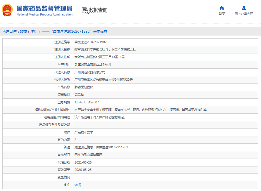Click the national emblem logo
The height and width of the screenshot is (191, 261).
[x=7, y=10]
